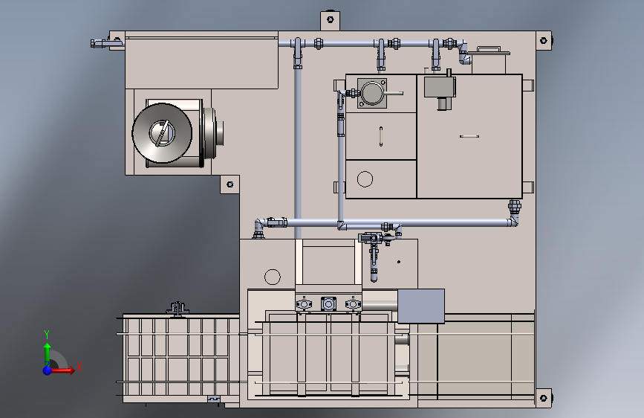Select the large round blower housing
Image resolution: width=644 pixels, height=418 pixels.
pyautogui.click(x=162, y=133)
